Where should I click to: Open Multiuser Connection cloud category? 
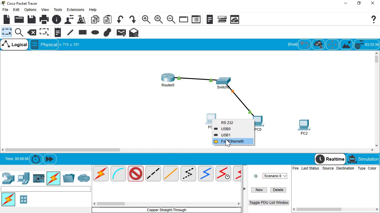click(84, 178)
